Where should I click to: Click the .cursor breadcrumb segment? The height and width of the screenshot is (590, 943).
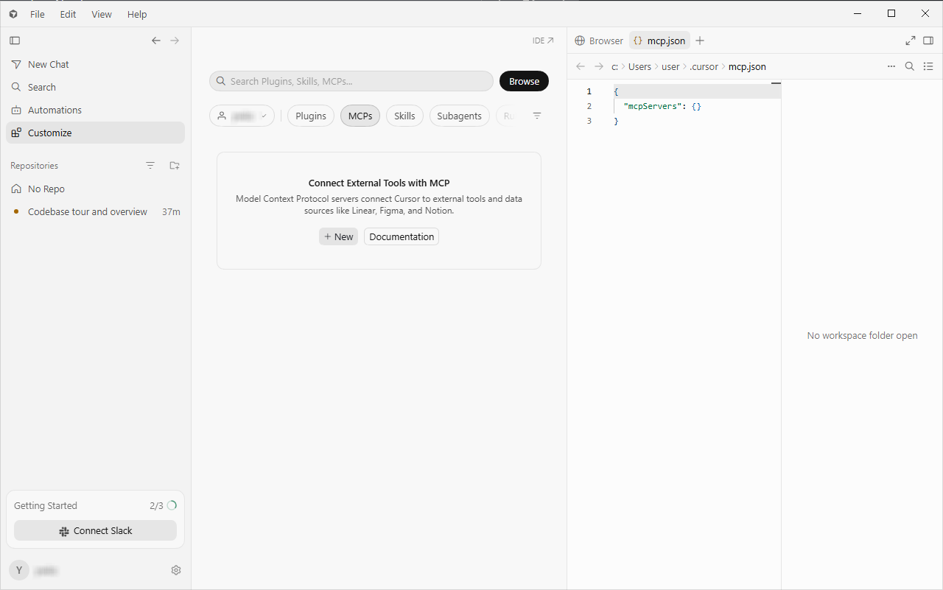click(704, 66)
